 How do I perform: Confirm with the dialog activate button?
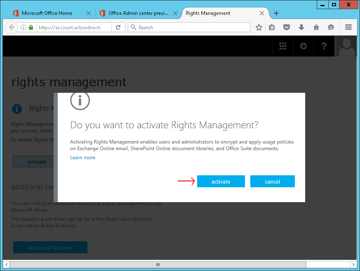(x=221, y=181)
